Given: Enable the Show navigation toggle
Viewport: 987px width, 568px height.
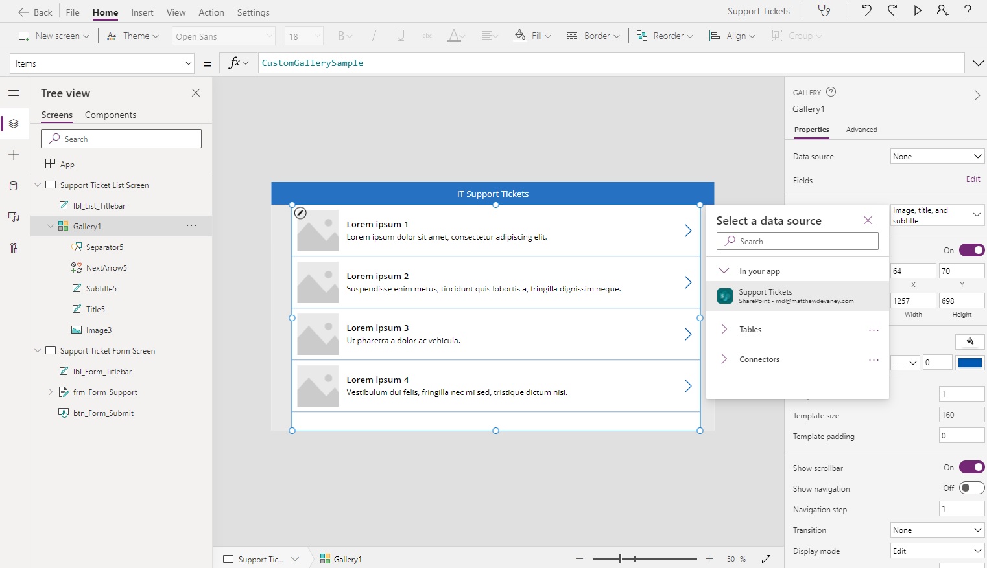Looking at the screenshot, I should point(971,488).
